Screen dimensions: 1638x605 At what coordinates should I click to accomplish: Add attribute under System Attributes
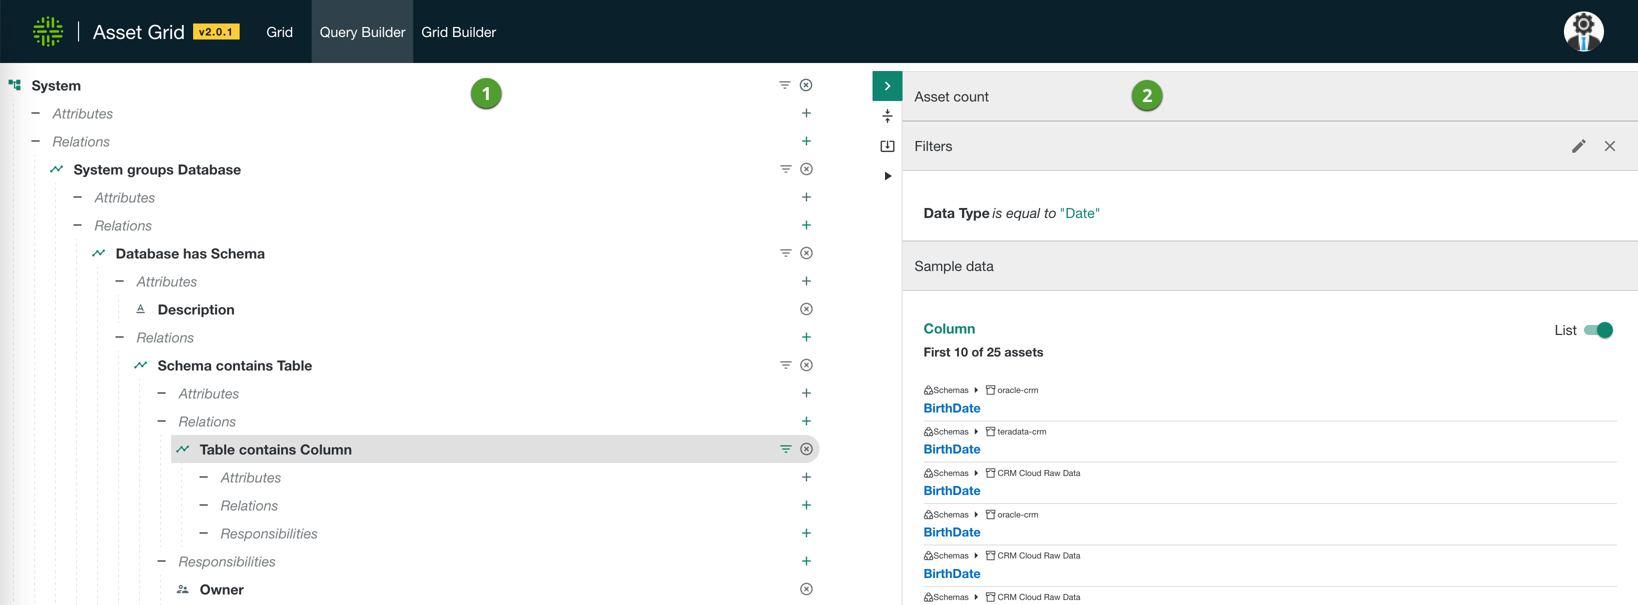click(x=806, y=113)
